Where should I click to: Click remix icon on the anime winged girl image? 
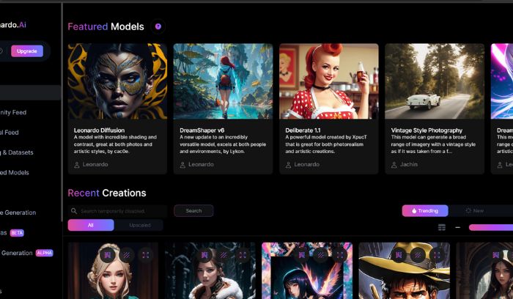302,254
